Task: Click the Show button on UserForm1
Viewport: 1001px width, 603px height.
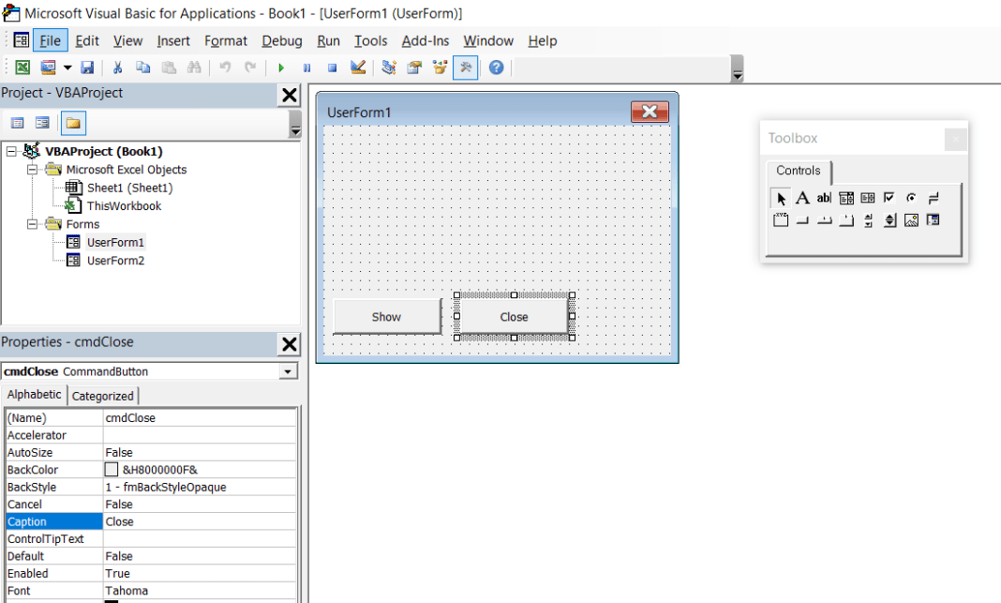Action: 386,317
